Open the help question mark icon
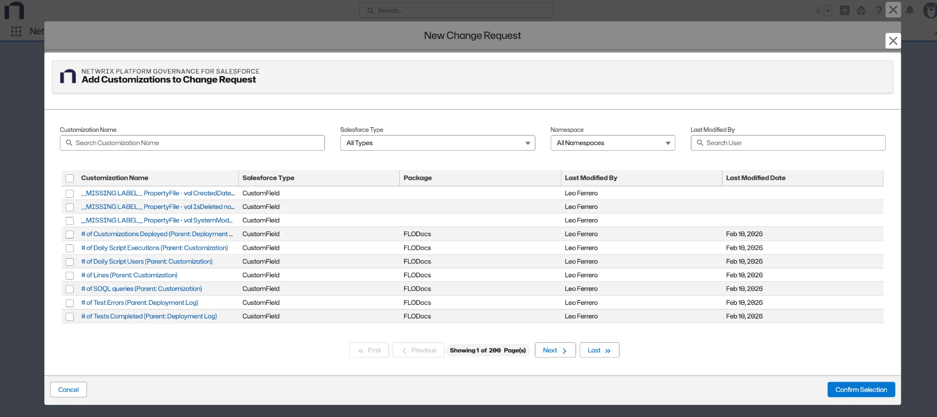 point(878,10)
